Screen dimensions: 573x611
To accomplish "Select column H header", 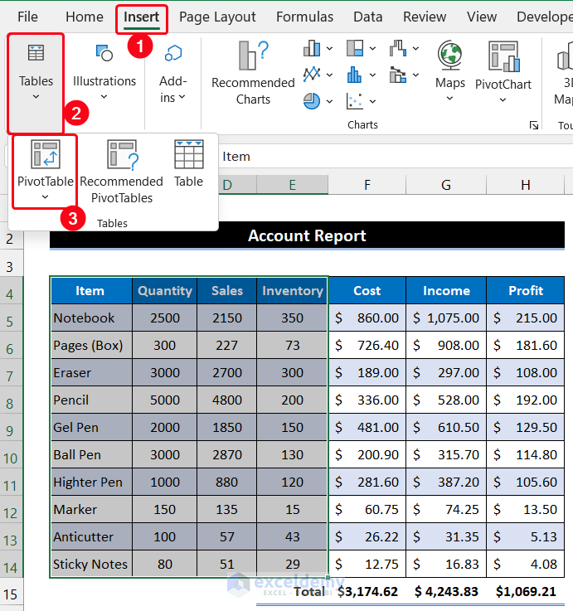I will click(525, 185).
